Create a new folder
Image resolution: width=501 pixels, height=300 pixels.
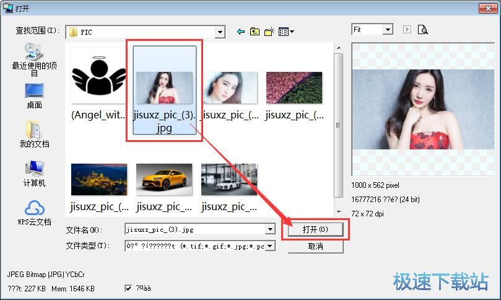[269, 32]
